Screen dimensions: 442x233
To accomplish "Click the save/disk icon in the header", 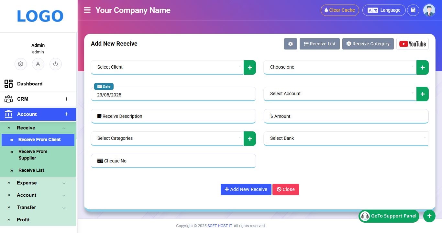I will 413,10.
